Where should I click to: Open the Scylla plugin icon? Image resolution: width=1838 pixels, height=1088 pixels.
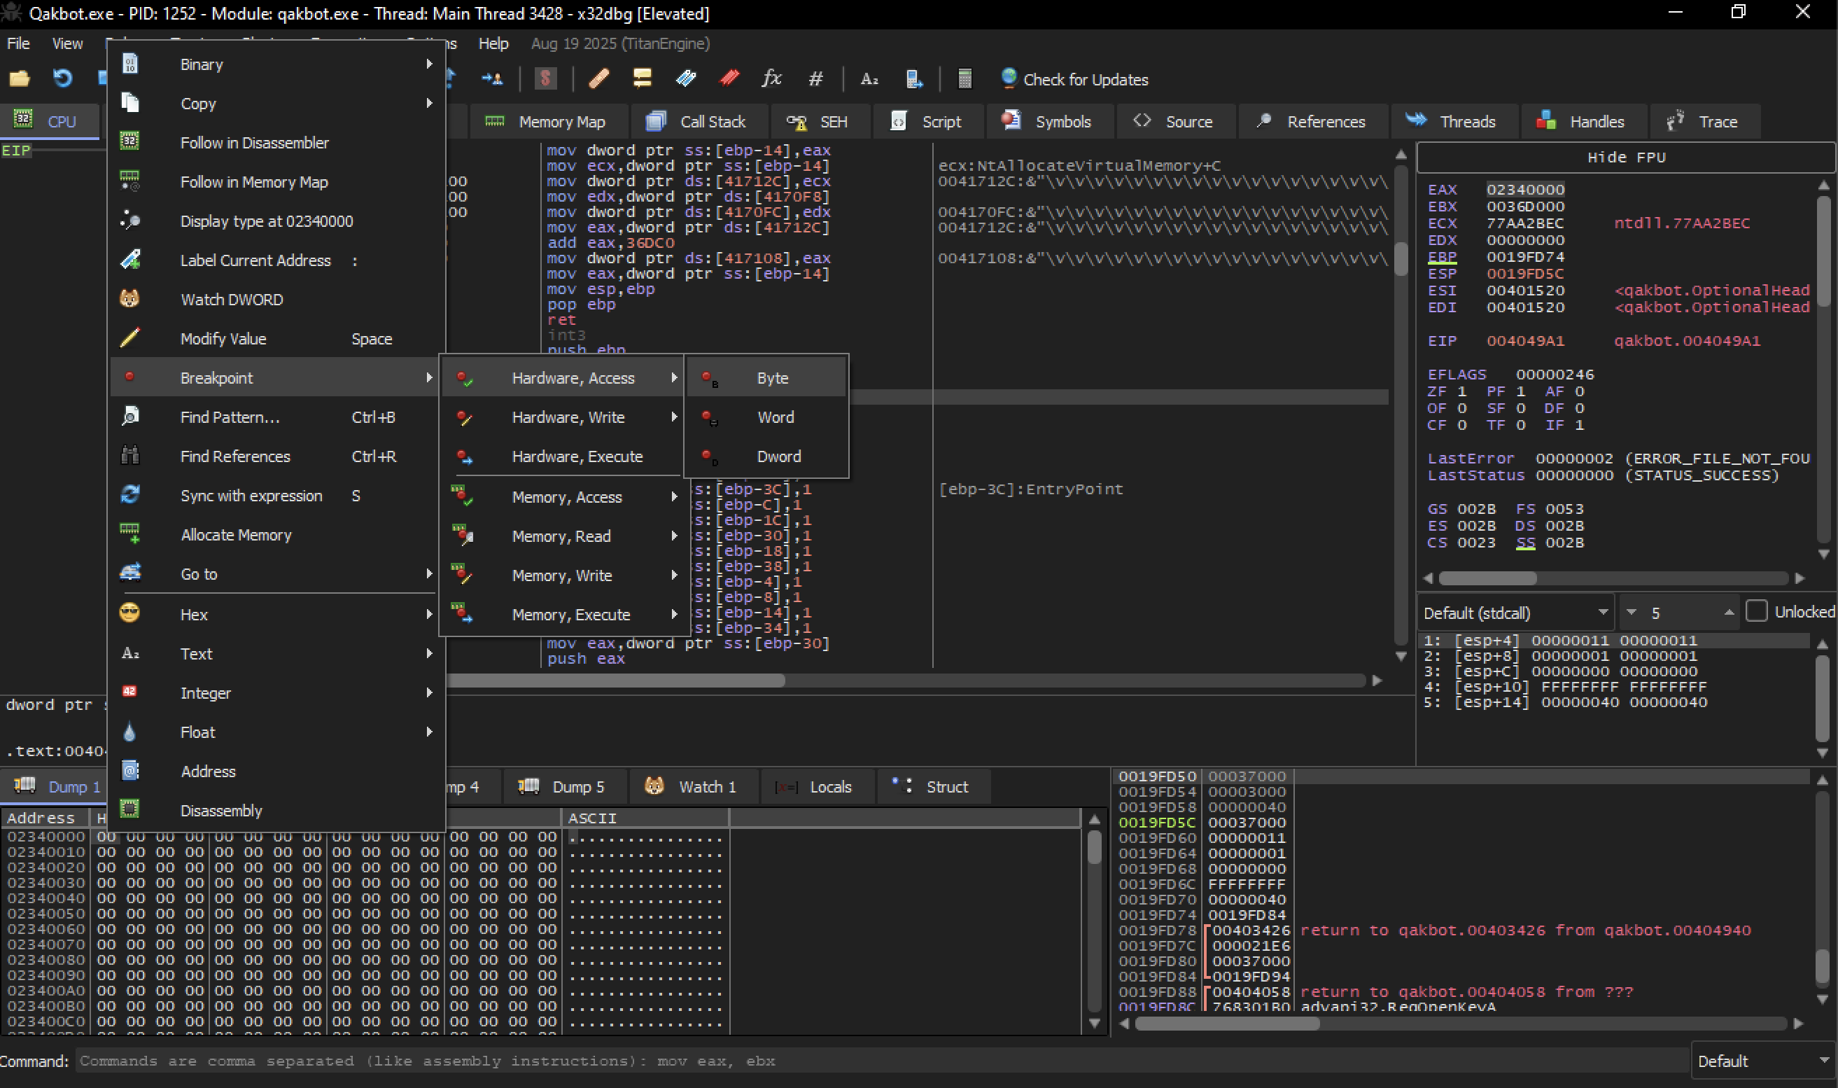[x=545, y=78]
